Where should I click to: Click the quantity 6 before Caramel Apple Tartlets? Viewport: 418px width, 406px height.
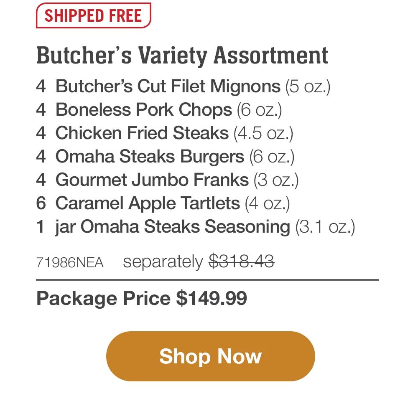[x=41, y=203]
